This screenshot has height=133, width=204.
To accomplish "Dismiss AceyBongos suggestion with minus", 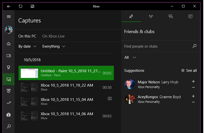I will [193, 102].
